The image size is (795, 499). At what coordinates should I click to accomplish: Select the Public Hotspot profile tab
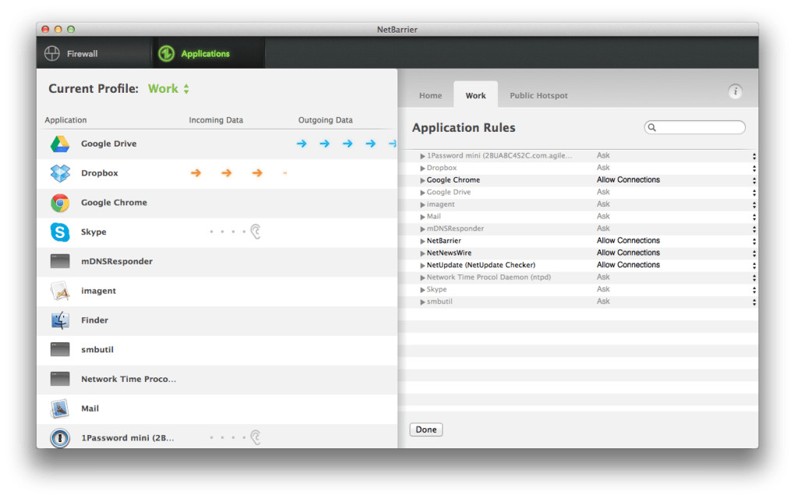click(539, 95)
